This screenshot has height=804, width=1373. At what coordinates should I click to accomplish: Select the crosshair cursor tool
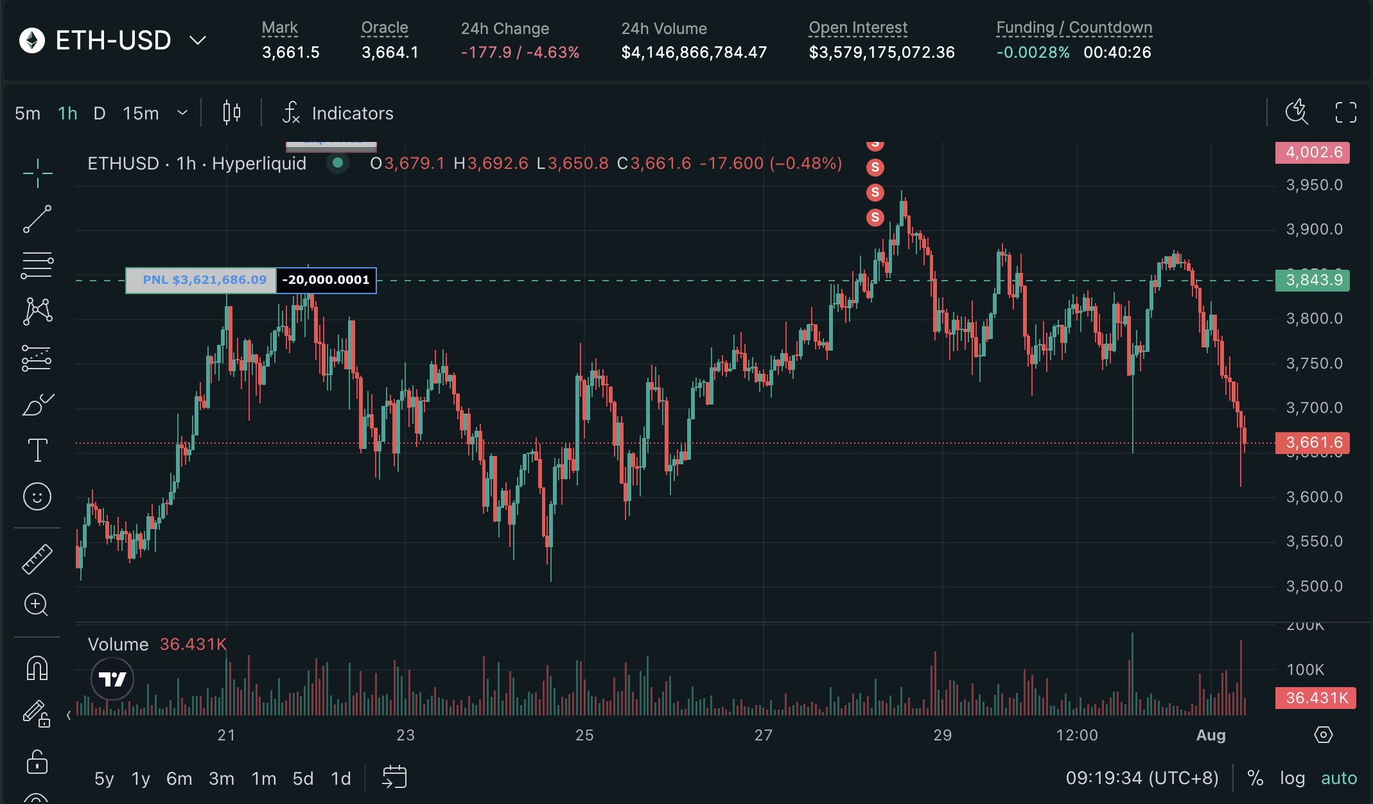click(x=37, y=173)
